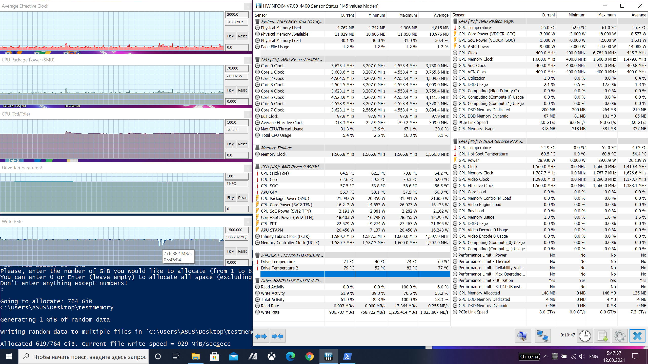The width and height of the screenshot is (648, 364).
Task: Switch to PowerShell taskbar icon
Action: coord(347,357)
